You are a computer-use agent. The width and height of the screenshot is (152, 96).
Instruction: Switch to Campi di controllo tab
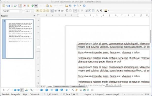(x=61, y=86)
